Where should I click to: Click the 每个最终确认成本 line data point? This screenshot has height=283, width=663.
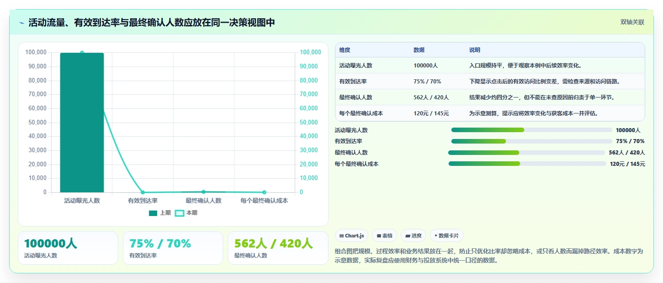pyautogui.click(x=264, y=192)
